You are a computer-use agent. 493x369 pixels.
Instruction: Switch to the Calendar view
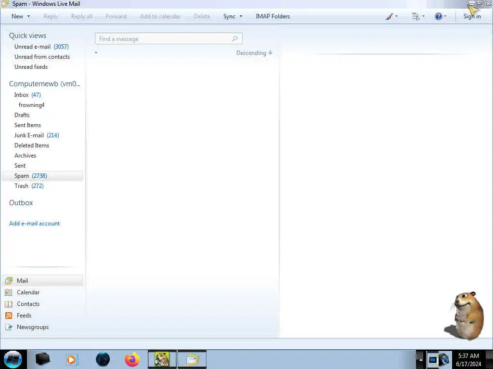[x=28, y=292]
